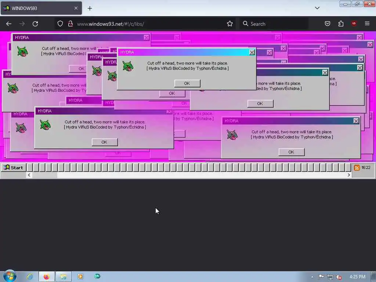This screenshot has width=376, height=282.
Task: Close the HYDRA dialog with the teal-tinted title bar
Action: coord(325,72)
